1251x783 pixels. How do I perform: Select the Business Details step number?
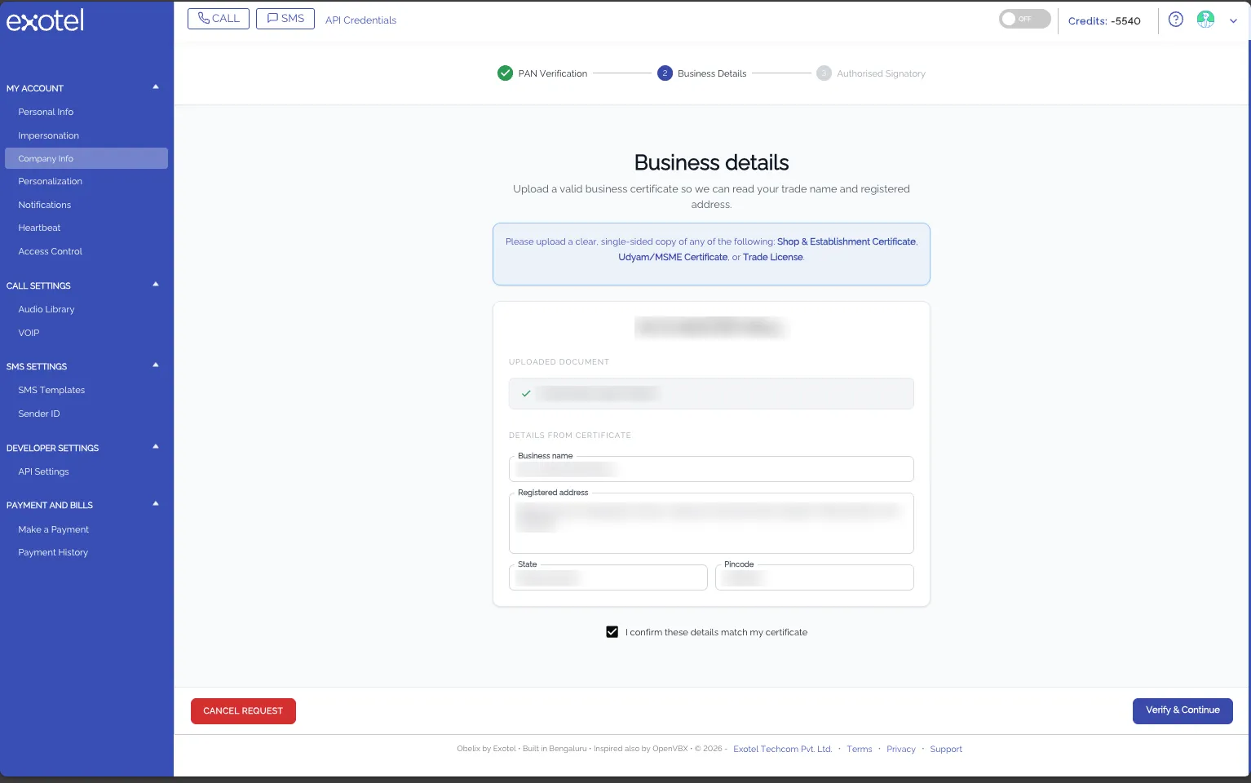click(x=665, y=73)
